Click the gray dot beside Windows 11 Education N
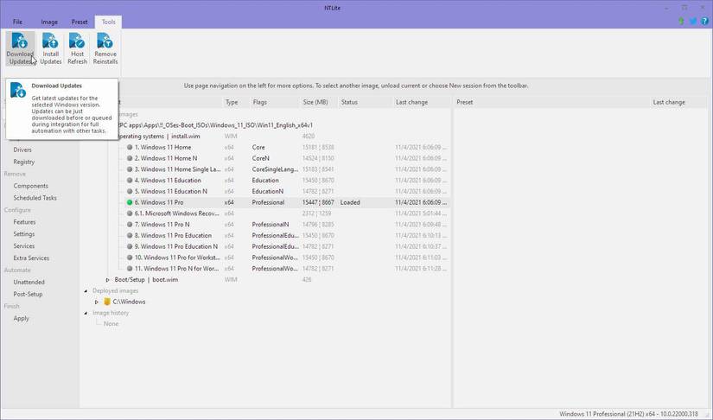This screenshot has width=713, height=420. [130, 191]
